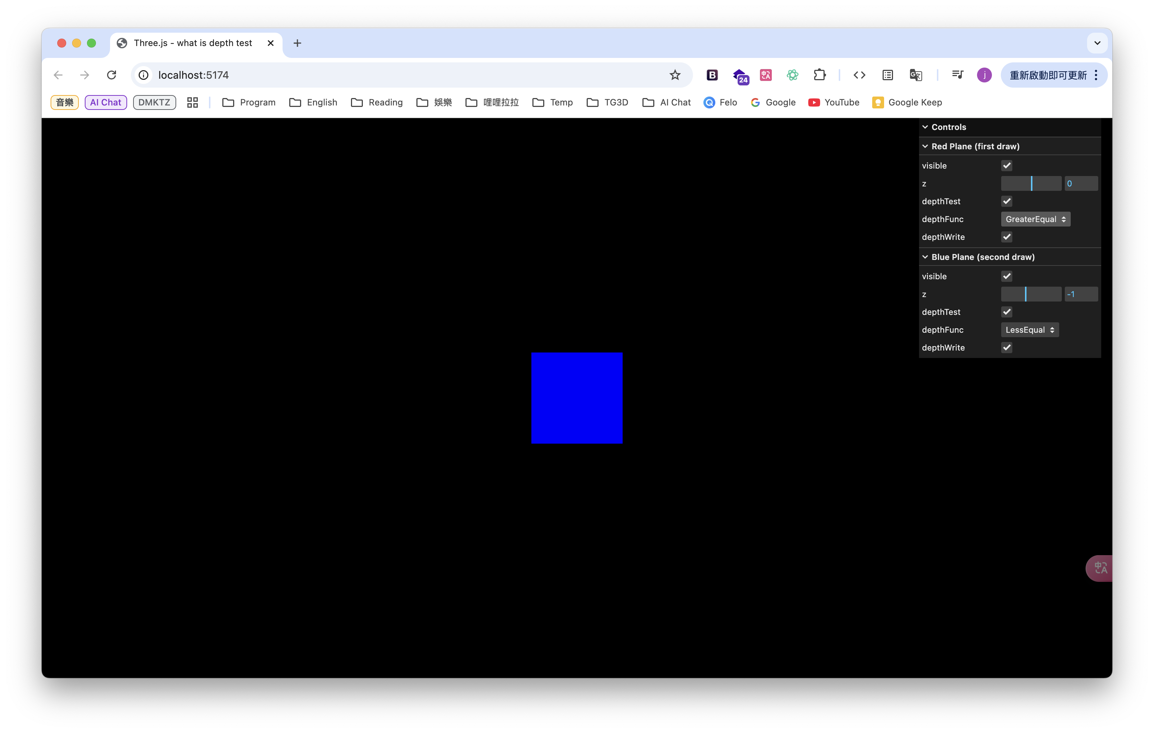Toggle Red Plane depthTest checkbox
1154x733 pixels.
tap(1006, 201)
